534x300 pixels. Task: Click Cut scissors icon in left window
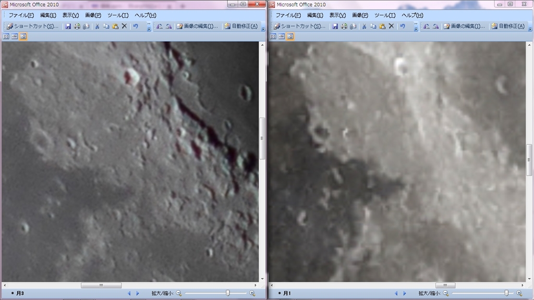[x=97, y=26]
